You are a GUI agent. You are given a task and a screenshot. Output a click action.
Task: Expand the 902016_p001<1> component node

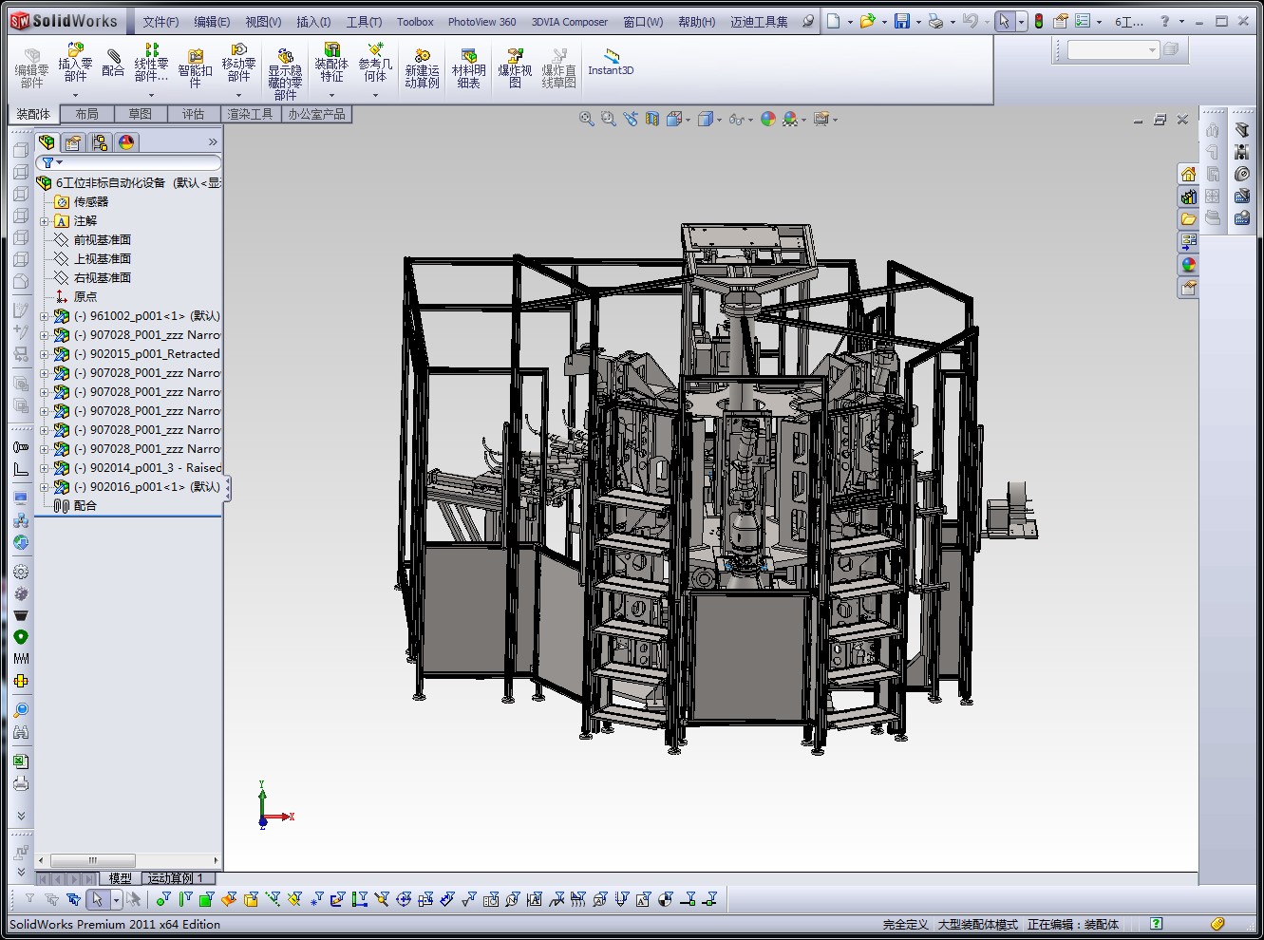45,486
